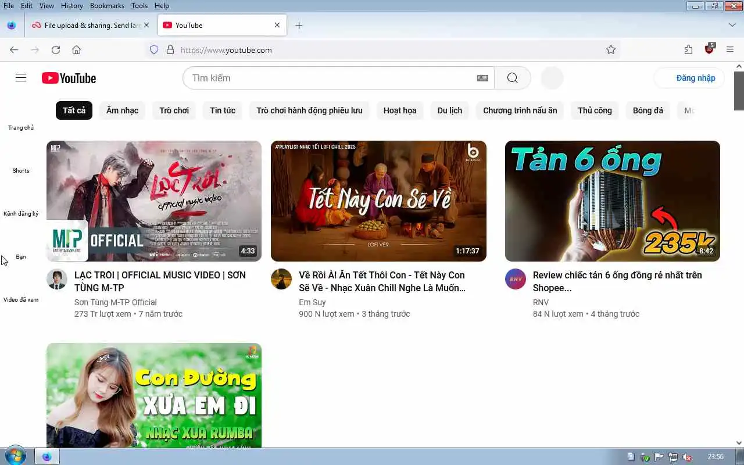Select the Tin tức filter chip
Screen dimensions: 744x465
(x=223, y=110)
